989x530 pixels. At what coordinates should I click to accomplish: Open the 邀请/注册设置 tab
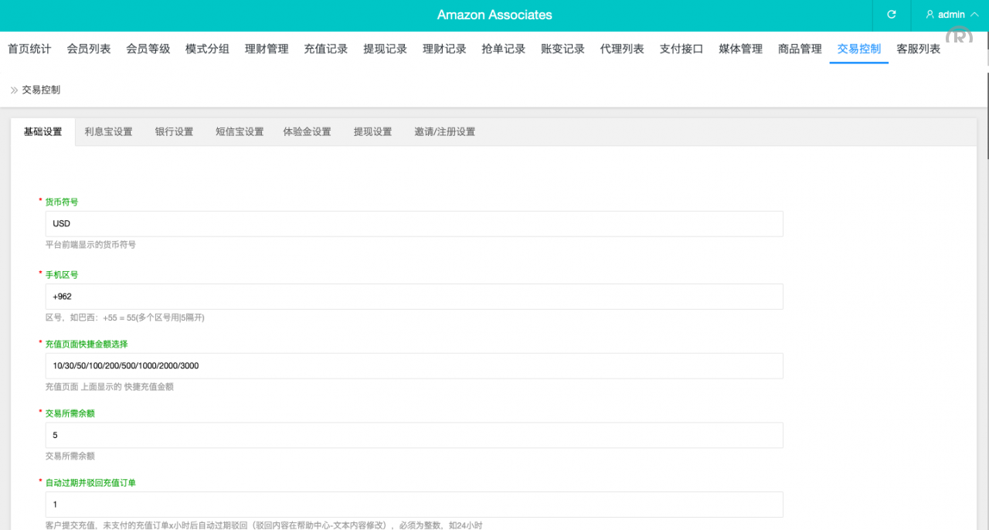(x=444, y=132)
